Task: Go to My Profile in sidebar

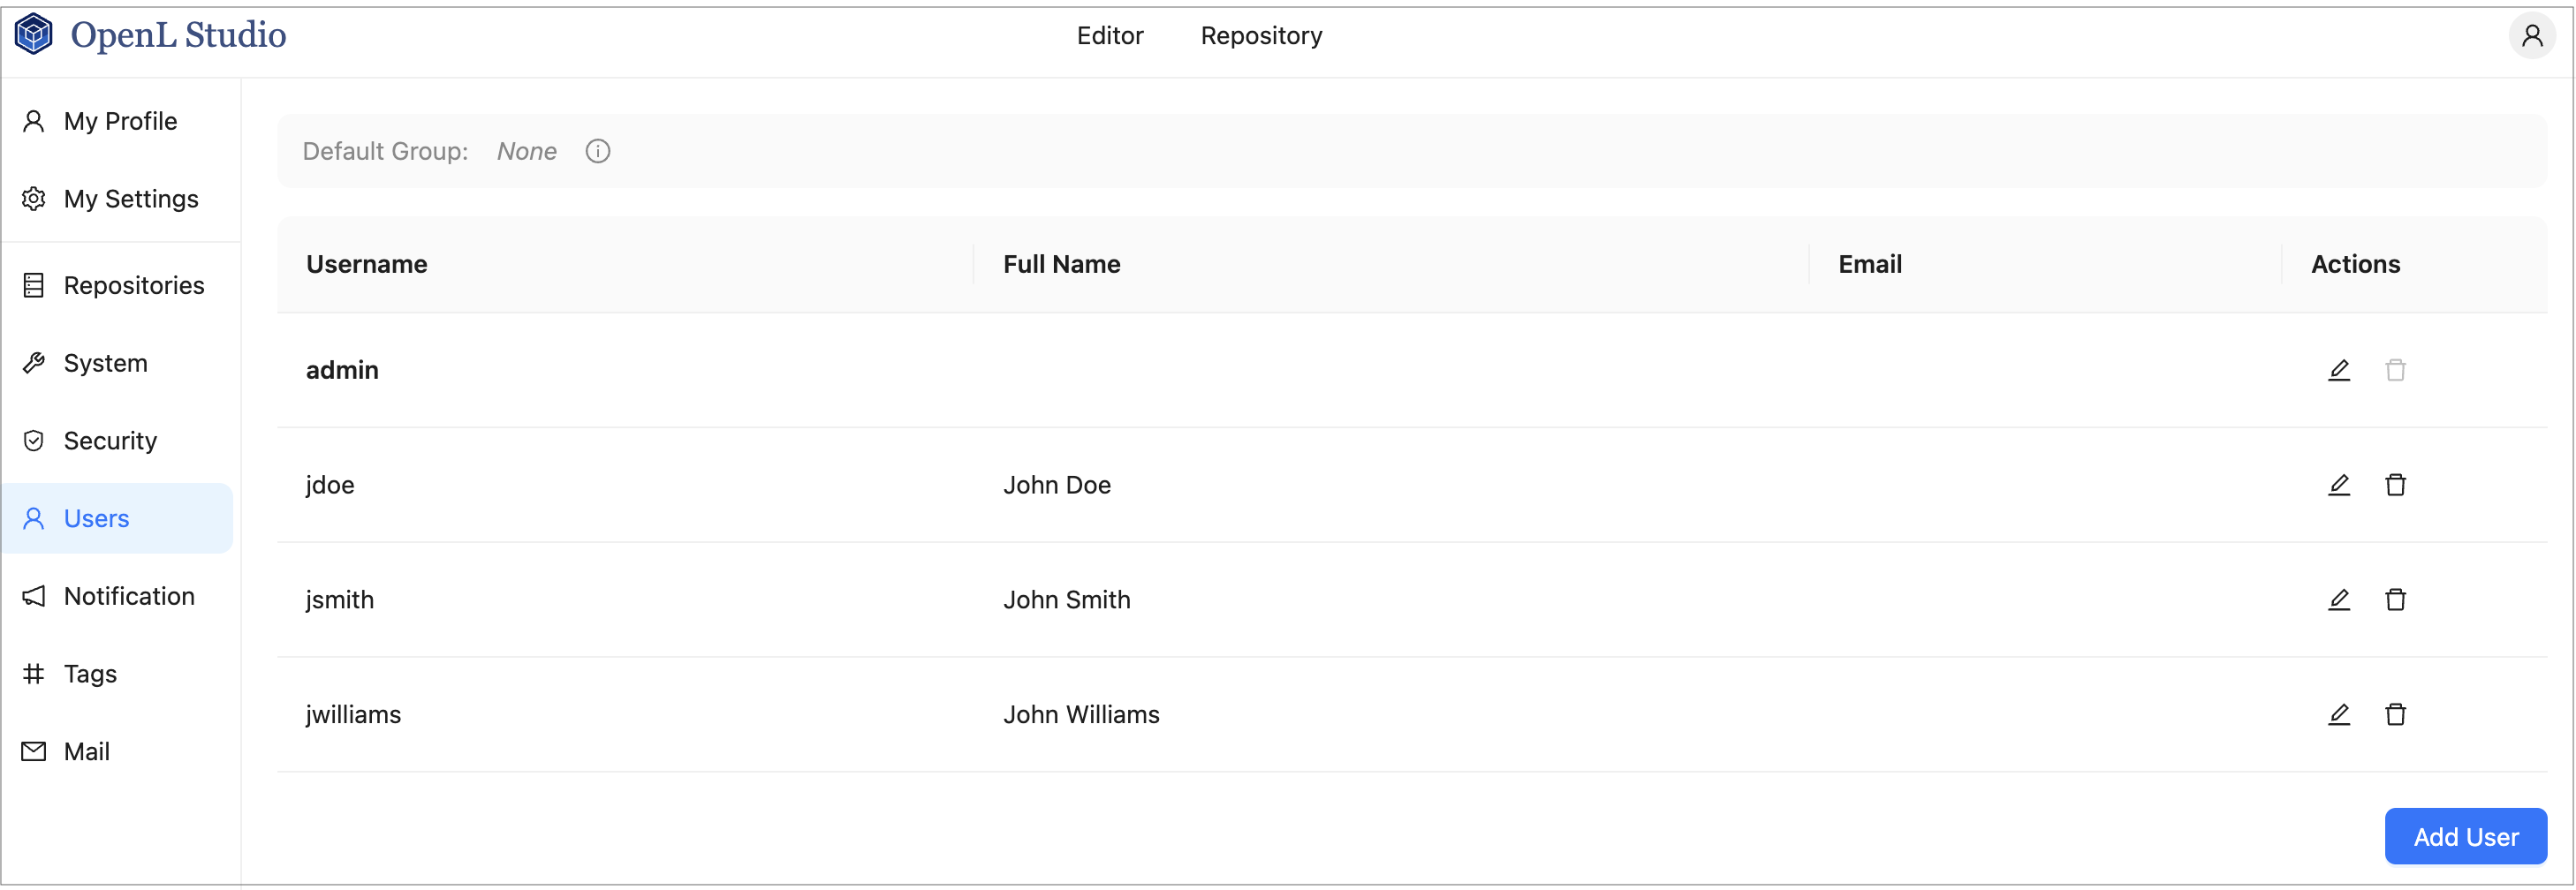Action: pos(120,121)
